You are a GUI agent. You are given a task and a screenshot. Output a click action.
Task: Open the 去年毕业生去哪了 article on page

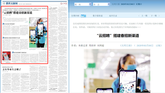[x=12, y=69]
